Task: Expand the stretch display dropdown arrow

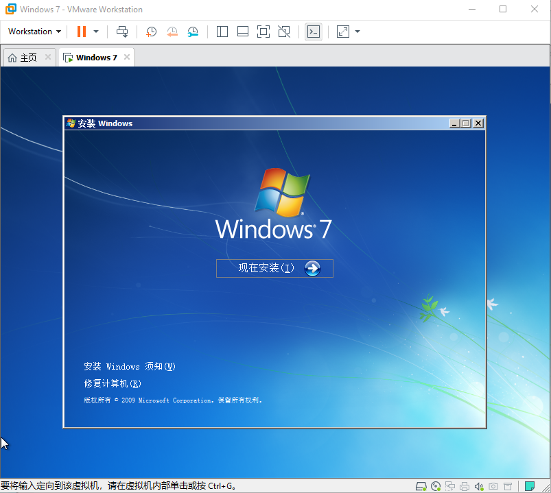Action: [357, 32]
